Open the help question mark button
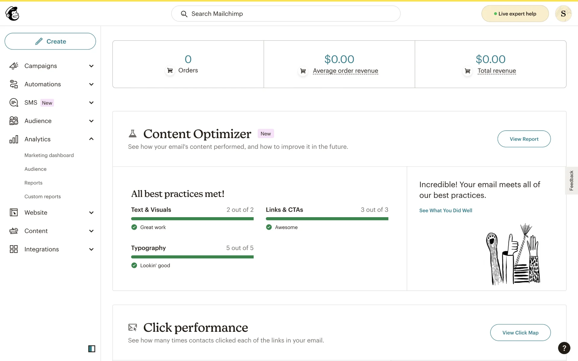This screenshot has height=361, width=578. (x=564, y=348)
